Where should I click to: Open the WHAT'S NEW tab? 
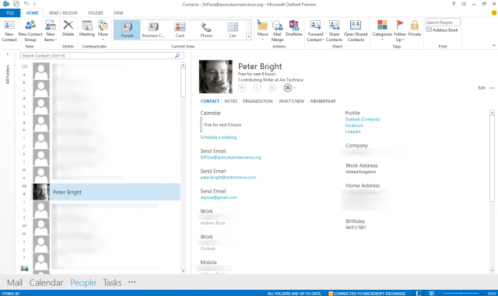click(x=291, y=101)
